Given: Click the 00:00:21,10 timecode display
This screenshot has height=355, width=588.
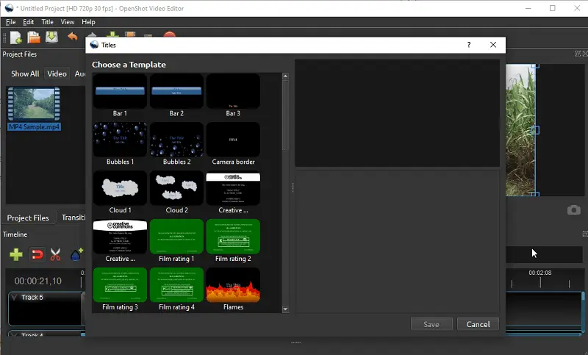Looking at the screenshot, I should pyautogui.click(x=38, y=282).
